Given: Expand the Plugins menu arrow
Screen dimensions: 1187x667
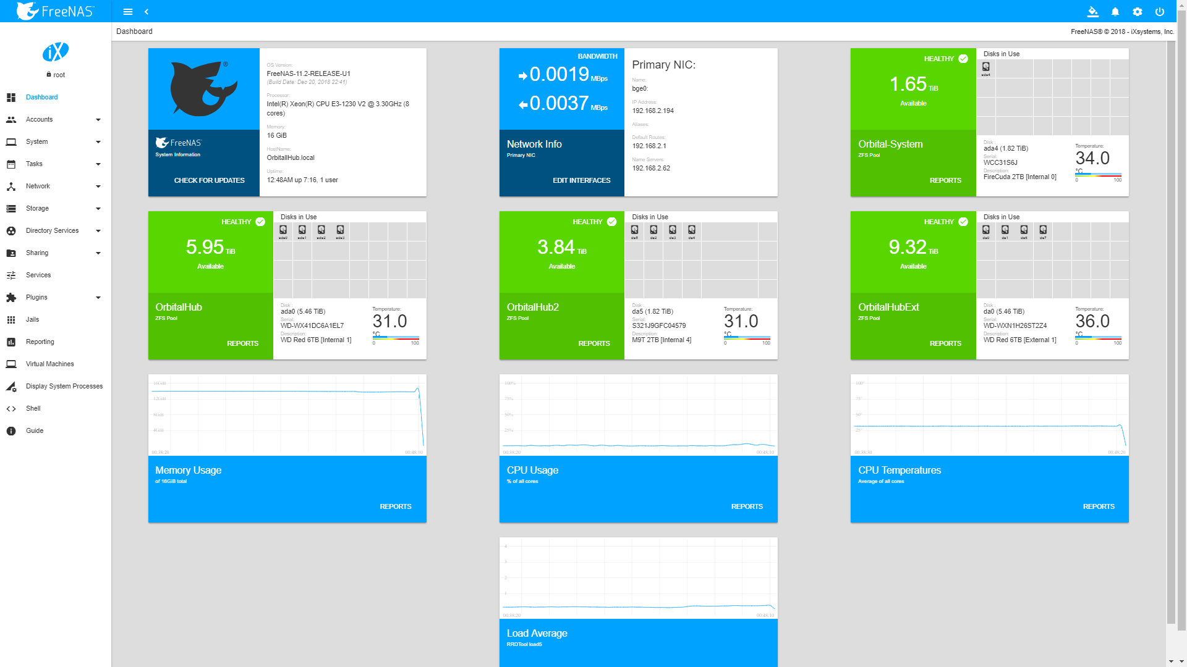Looking at the screenshot, I should [98, 298].
